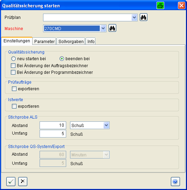The width and height of the screenshot is (187, 190).
Task: Open binoculars search next to Prüfplan
Action: [x=144, y=17]
